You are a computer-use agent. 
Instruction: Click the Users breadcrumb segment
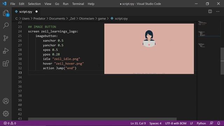(26, 19)
